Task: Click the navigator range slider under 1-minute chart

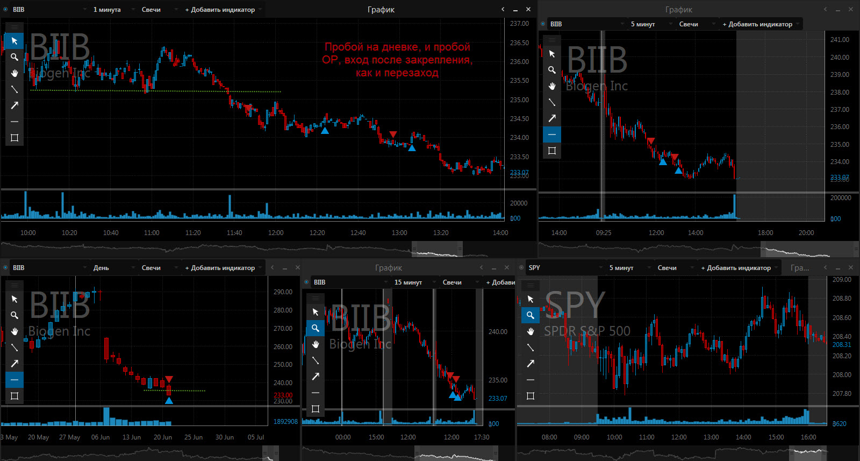Action: pos(437,249)
